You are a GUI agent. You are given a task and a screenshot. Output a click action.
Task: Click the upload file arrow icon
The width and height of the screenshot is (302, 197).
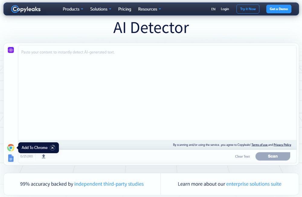[x=43, y=156]
